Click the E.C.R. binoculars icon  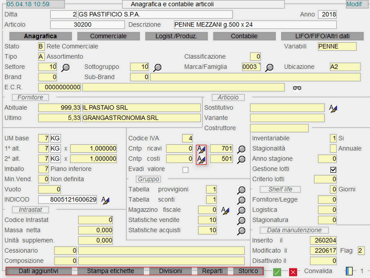pyautogui.click(x=298, y=87)
